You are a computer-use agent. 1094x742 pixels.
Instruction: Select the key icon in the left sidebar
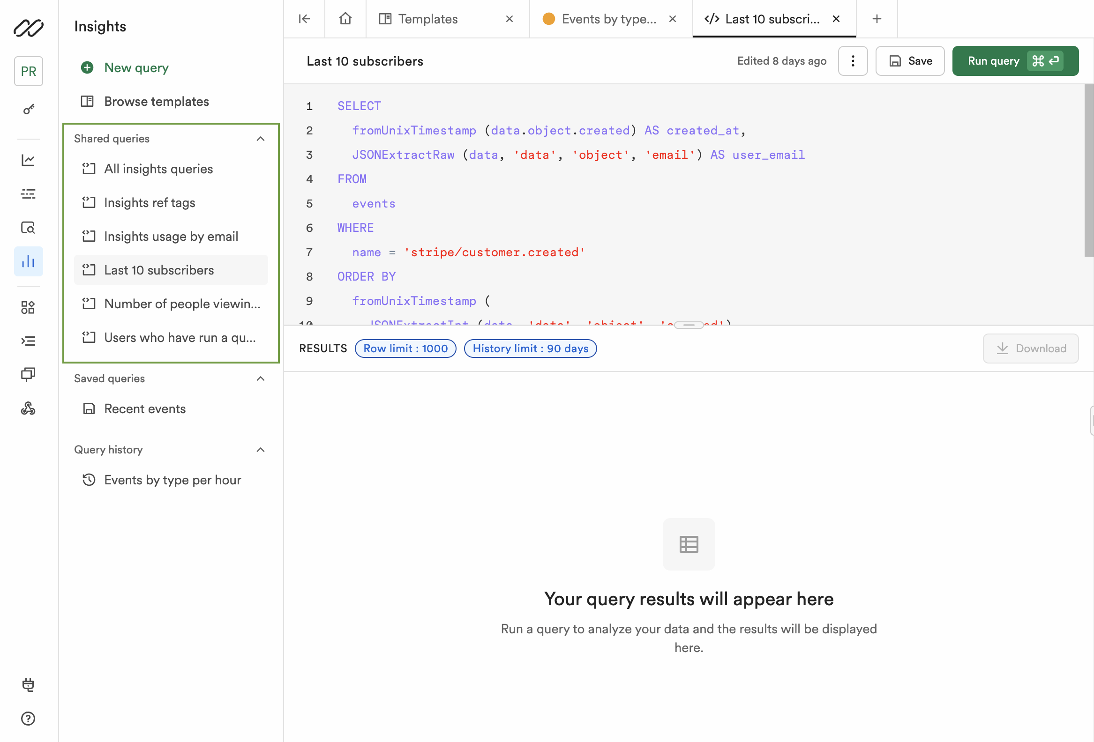pos(28,109)
